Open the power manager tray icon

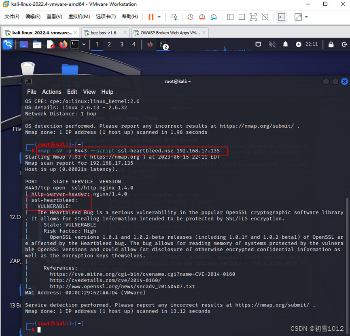tap(299, 44)
